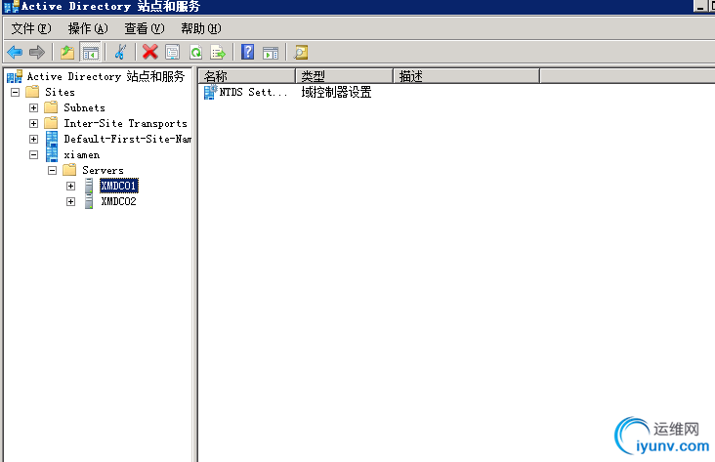Click the Export list toolbar icon
The width and height of the screenshot is (715, 462).
point(218,52)
